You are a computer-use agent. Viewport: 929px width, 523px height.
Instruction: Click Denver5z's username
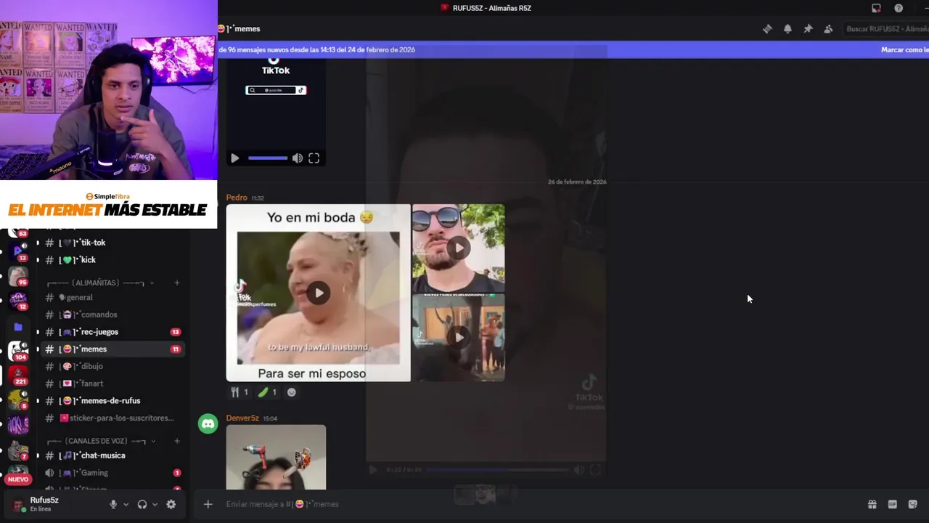pos(242,418)
